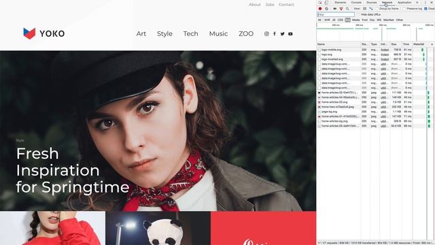Uncheck the Disable cache checkbox
The height and width of the screenshot is (245, 435).
(426, 9)
